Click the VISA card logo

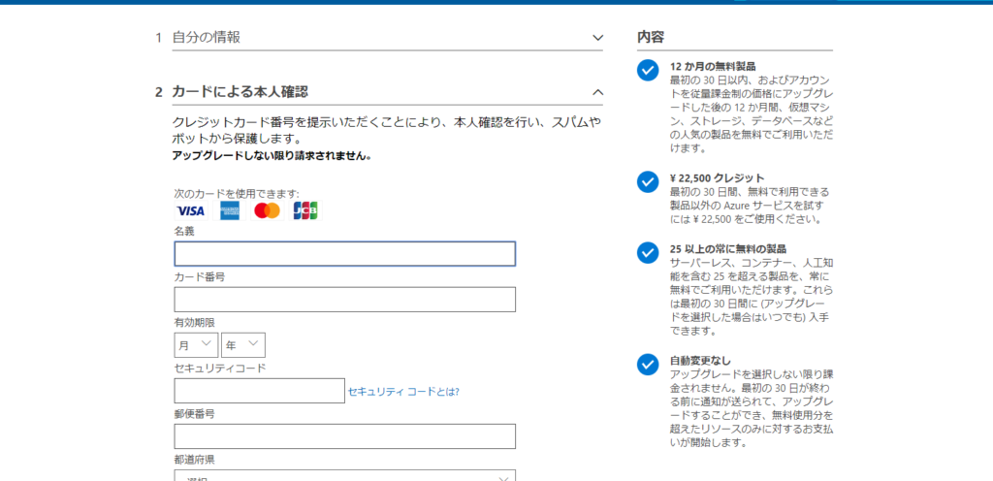pyautogui.click(x=191, y=210)
